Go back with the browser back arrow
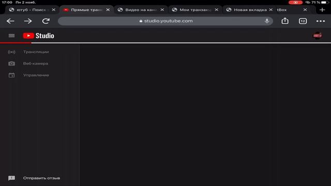The image size is (331, 186). [10, 21]
